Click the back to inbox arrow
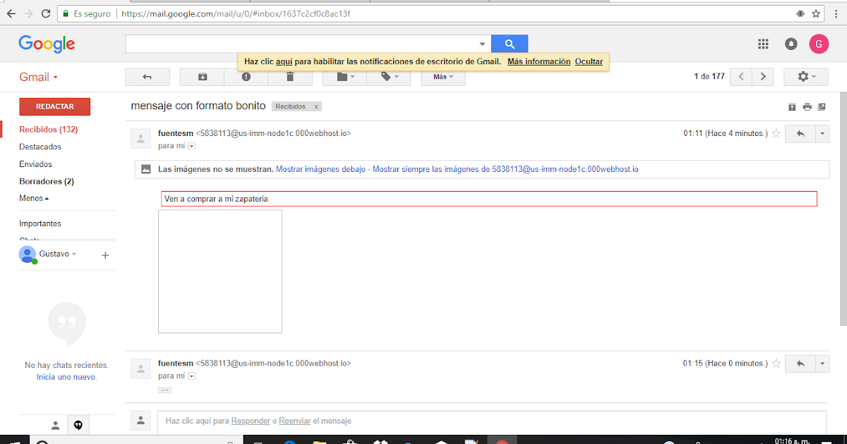This screenshot has width=847, height=444. 148,77
